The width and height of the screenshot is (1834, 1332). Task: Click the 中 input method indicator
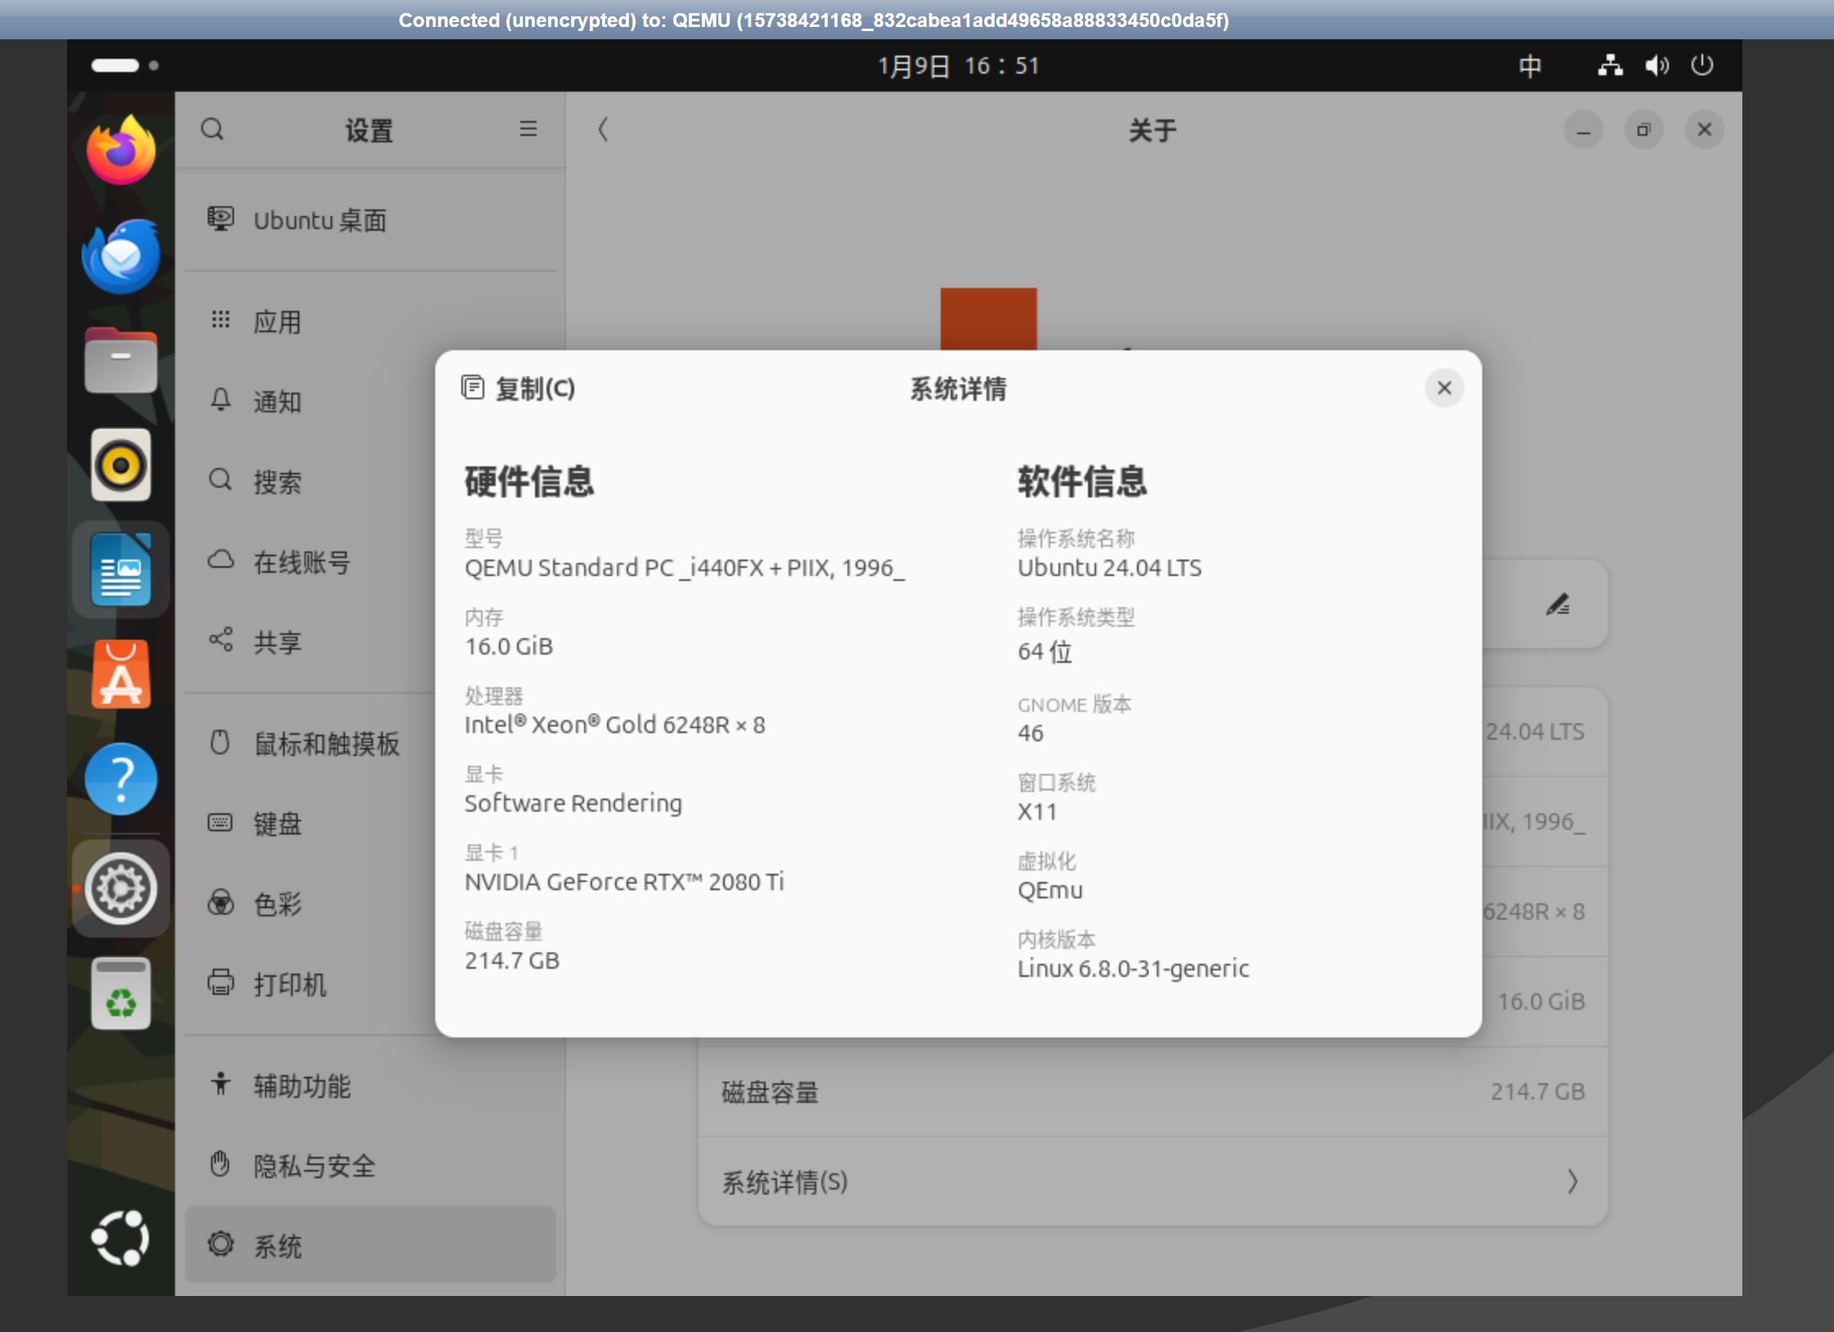[1530, 65]
